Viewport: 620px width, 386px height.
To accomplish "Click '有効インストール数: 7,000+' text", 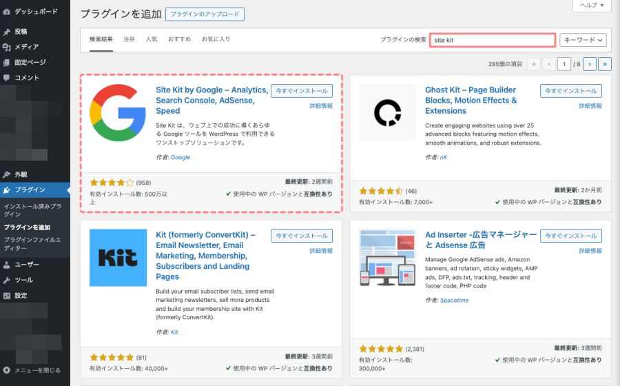I will (395, 202).
